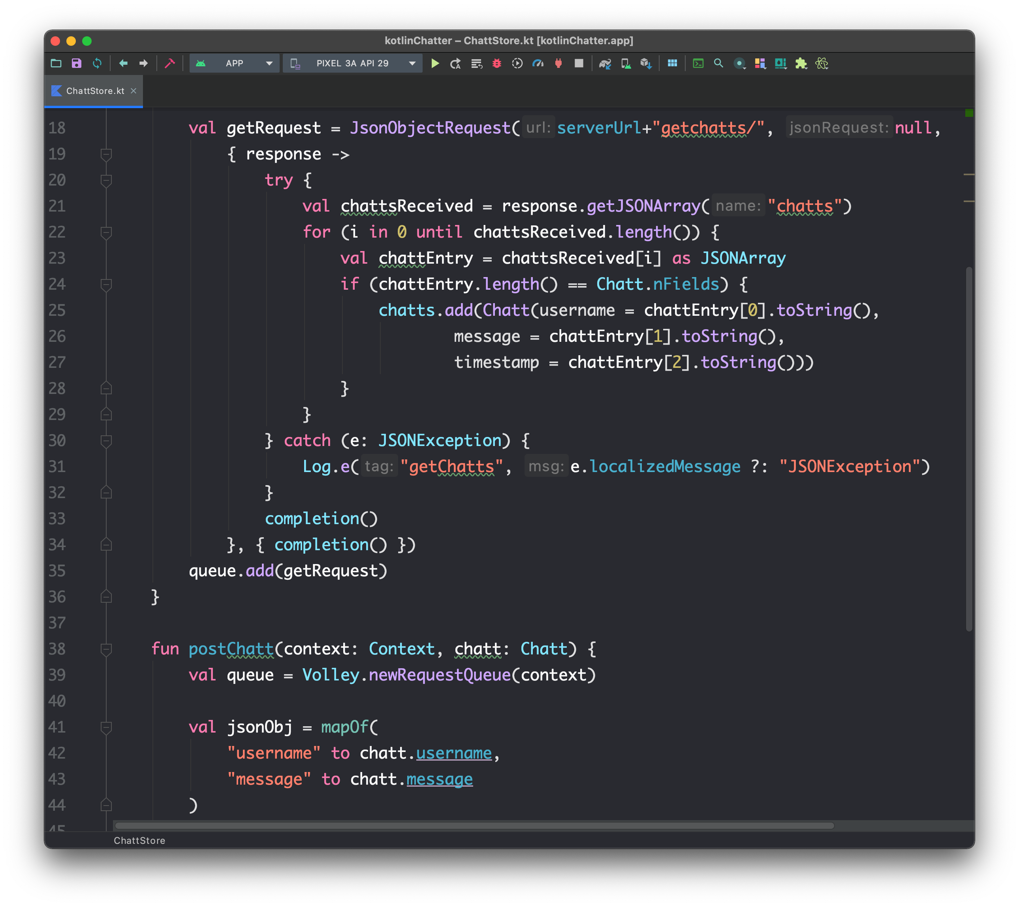Click the teal panel toolbar icon
Screen dimensions: 1019x907
(x=780, y=63)
